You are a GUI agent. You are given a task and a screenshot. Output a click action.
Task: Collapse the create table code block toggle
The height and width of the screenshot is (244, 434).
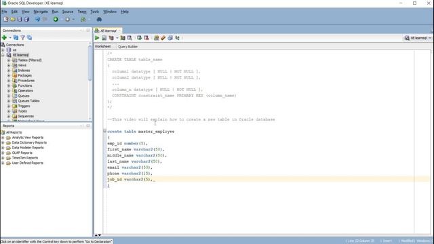point(104,131)
